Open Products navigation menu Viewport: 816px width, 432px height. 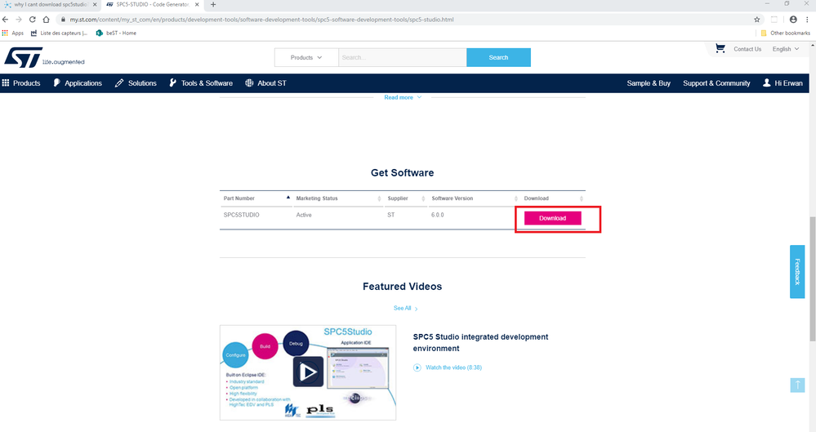[x=21, y=83]
